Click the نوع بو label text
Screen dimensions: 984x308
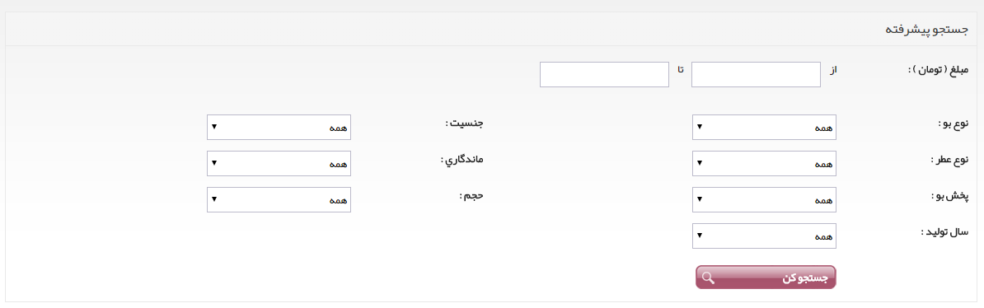950,124
